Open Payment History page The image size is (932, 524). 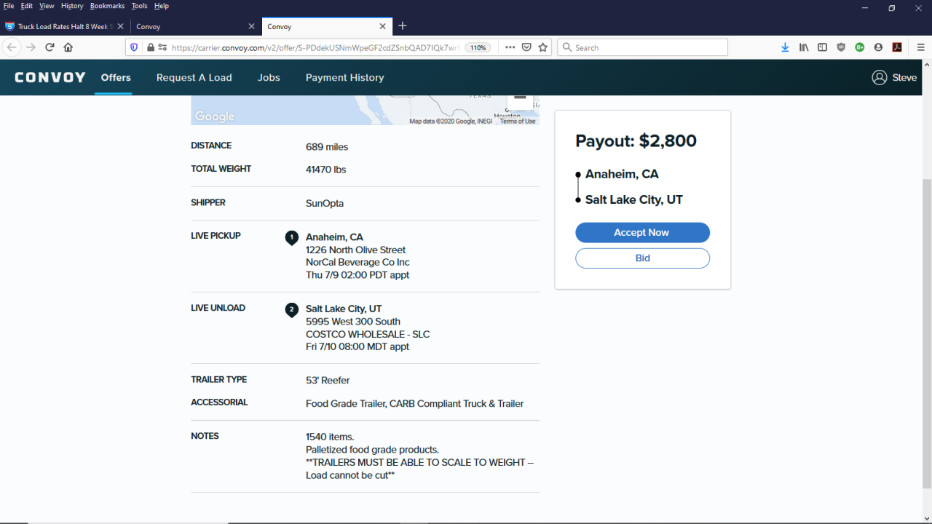click(x=344, y=77)
